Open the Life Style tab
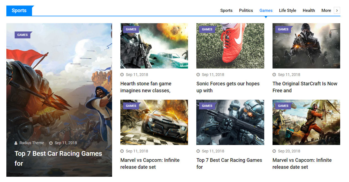 pyautogui.click(x=287, y=10)
